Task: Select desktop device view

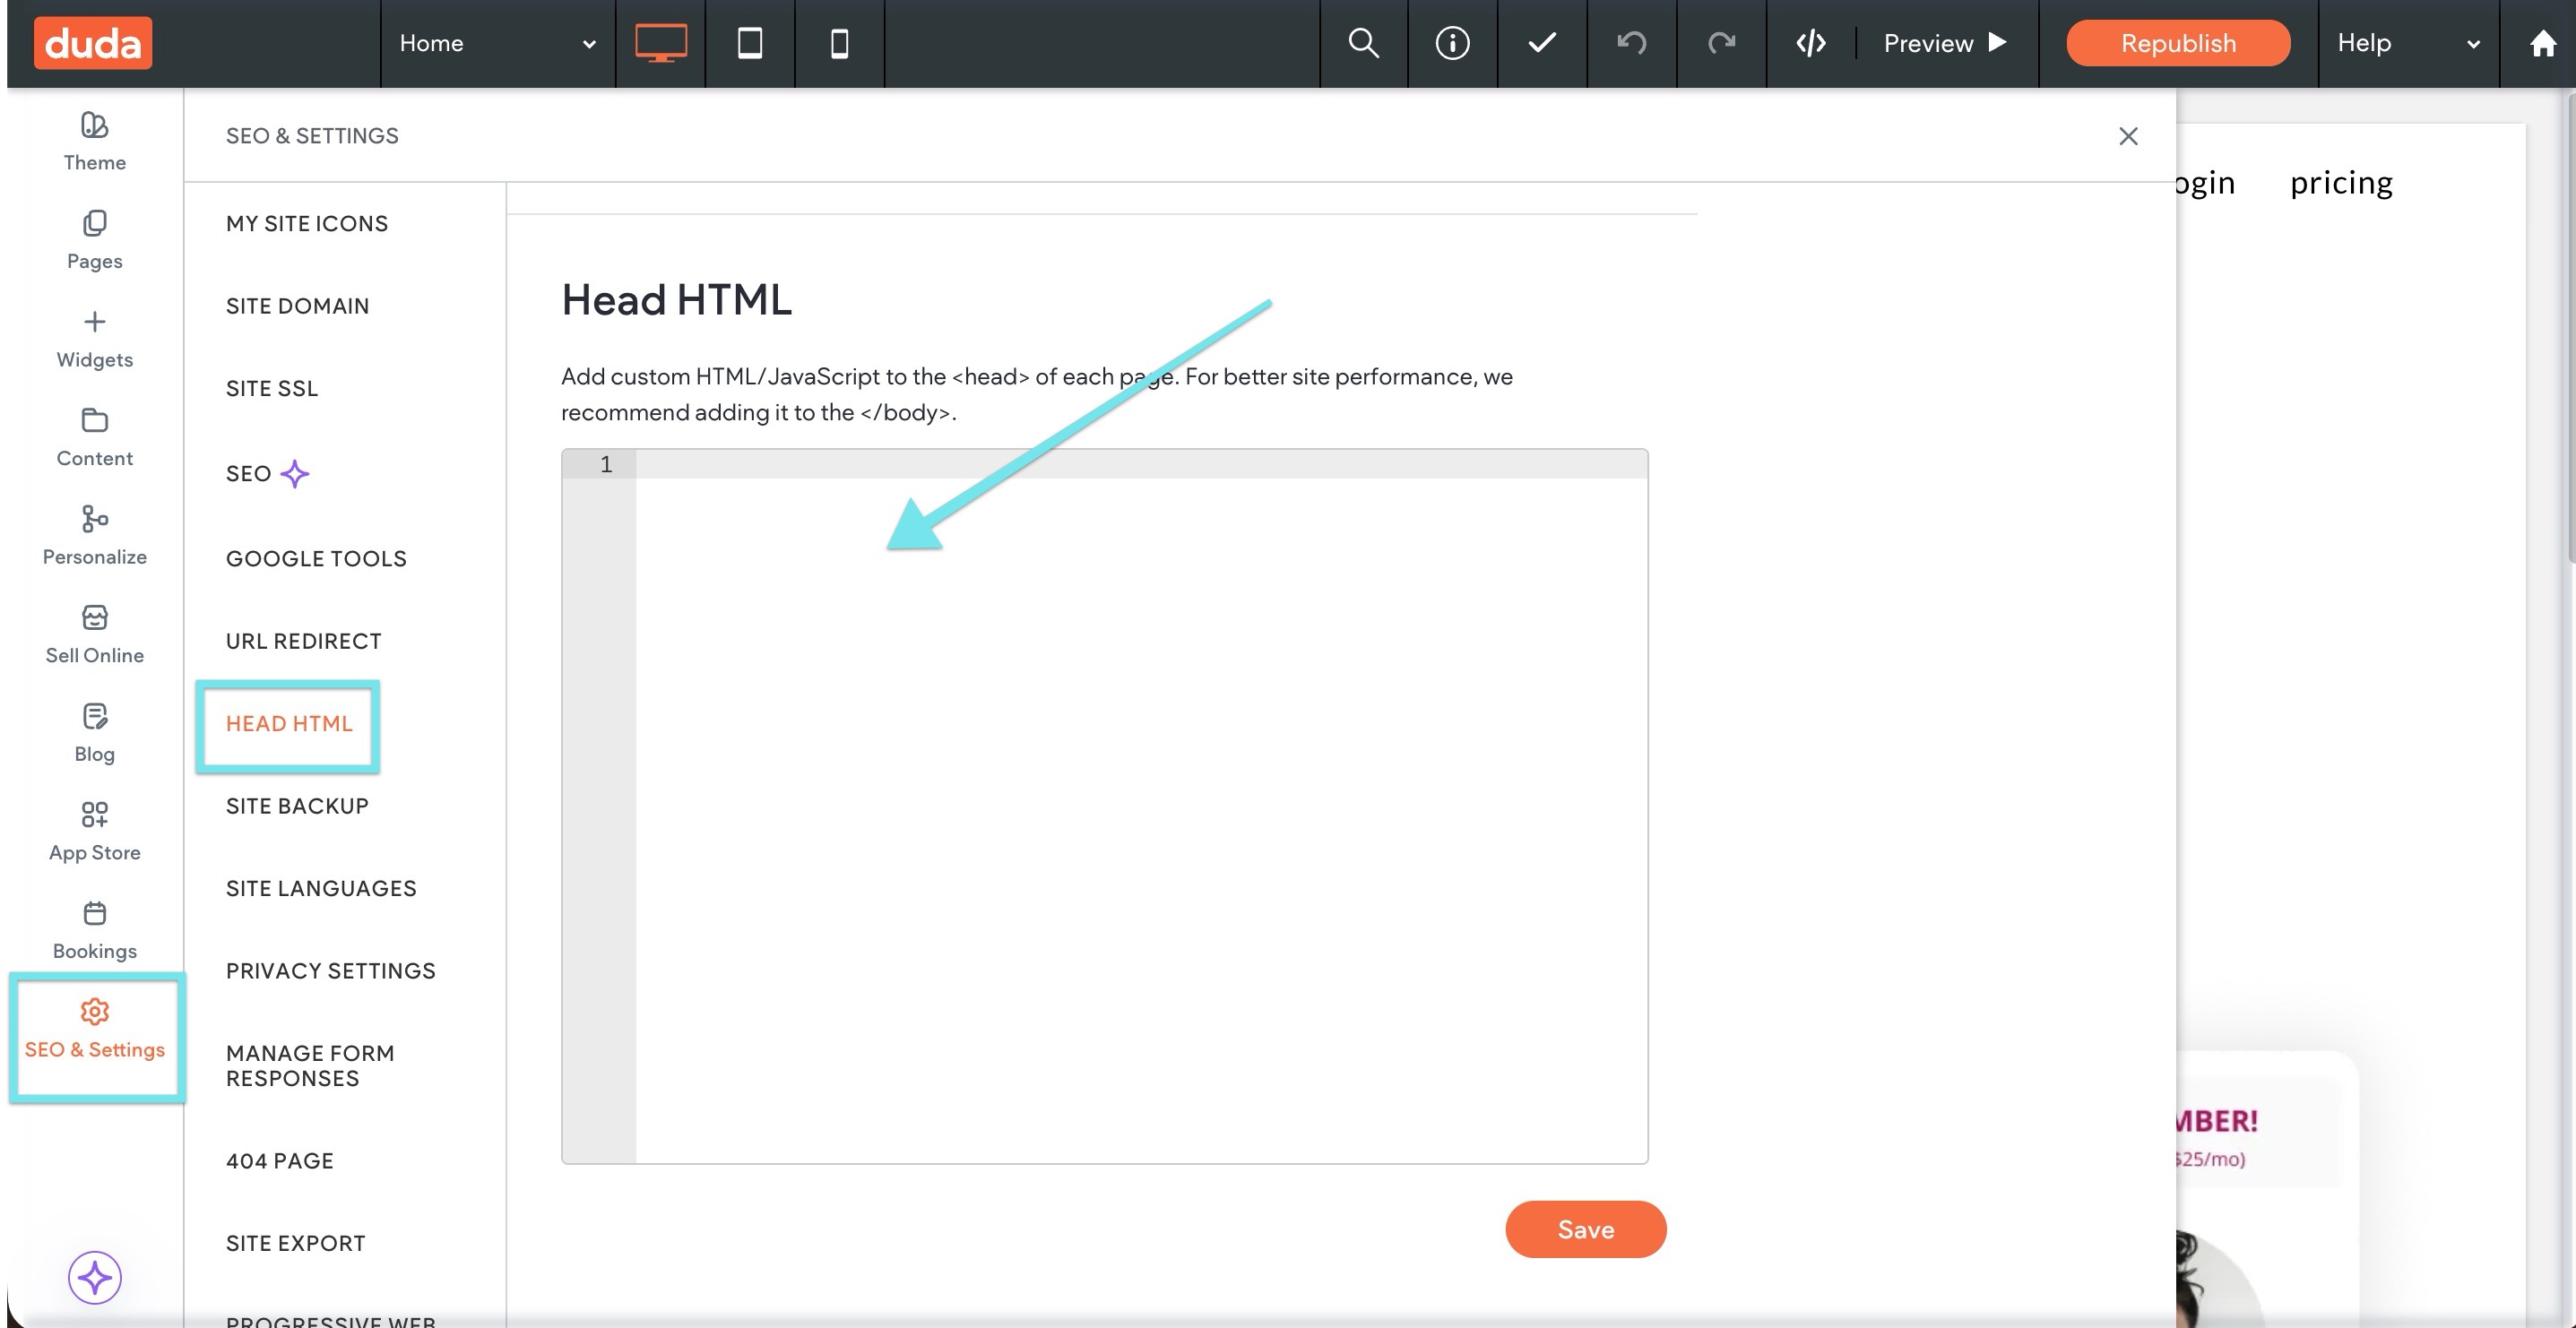Action: tap(660, 43)
